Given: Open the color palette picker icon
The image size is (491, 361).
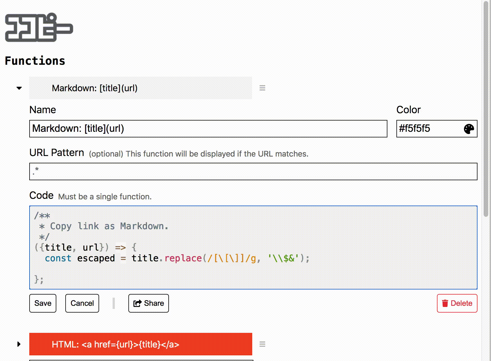Looking at the screenshot, I should pyautogui.click(x=469, y=129).
